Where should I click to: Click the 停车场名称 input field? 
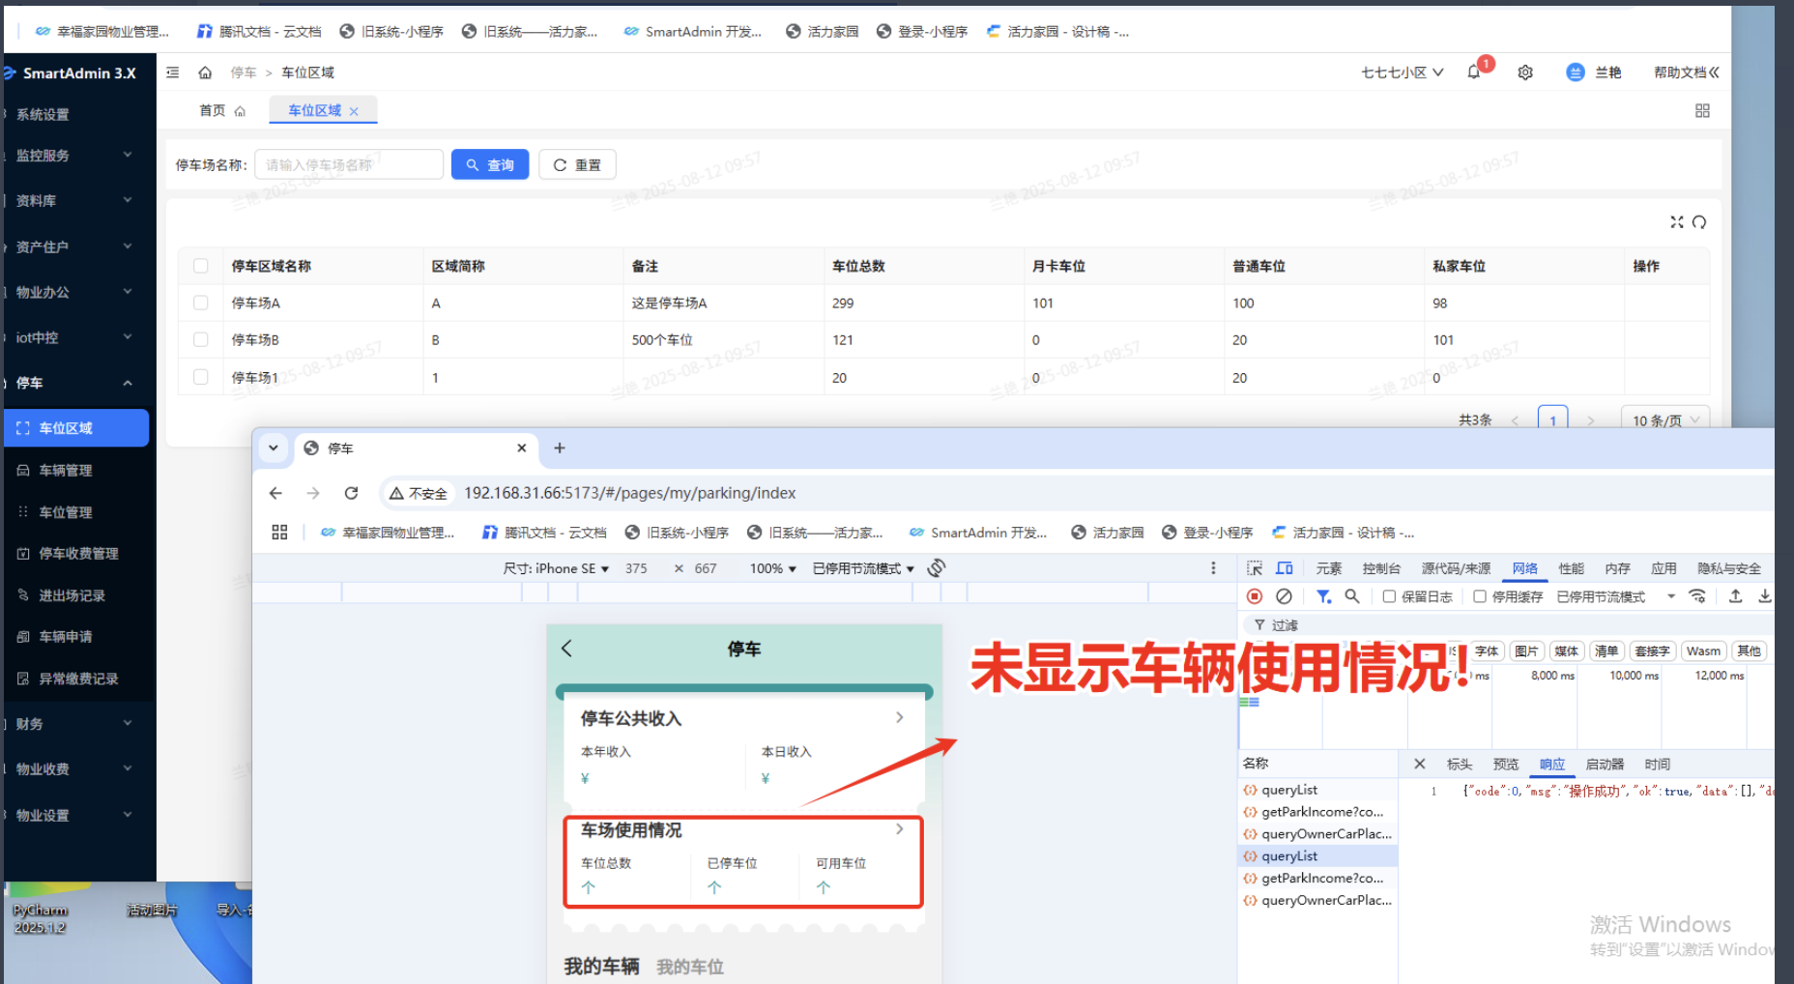(x=348, y=165)
